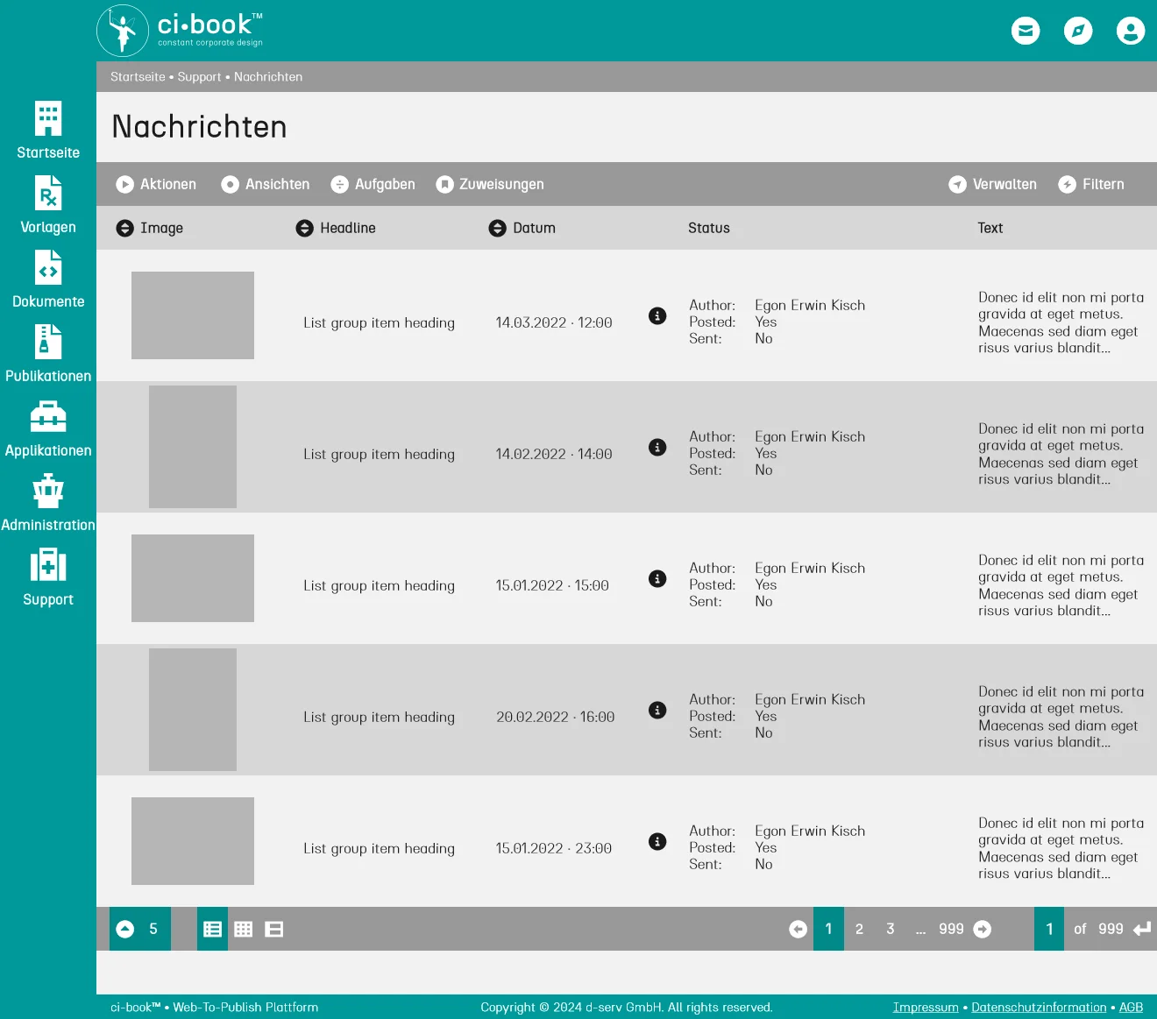Select page 1 in pagination

pos(828,929)
